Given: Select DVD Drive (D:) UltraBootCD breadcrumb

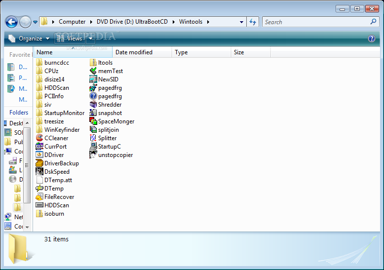Looking at the screenshot, I should click(132, 22).
